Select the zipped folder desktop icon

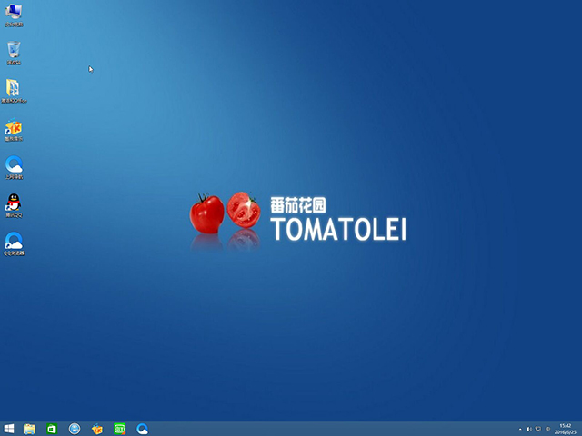pyautogui.click(x=14, y=88)
